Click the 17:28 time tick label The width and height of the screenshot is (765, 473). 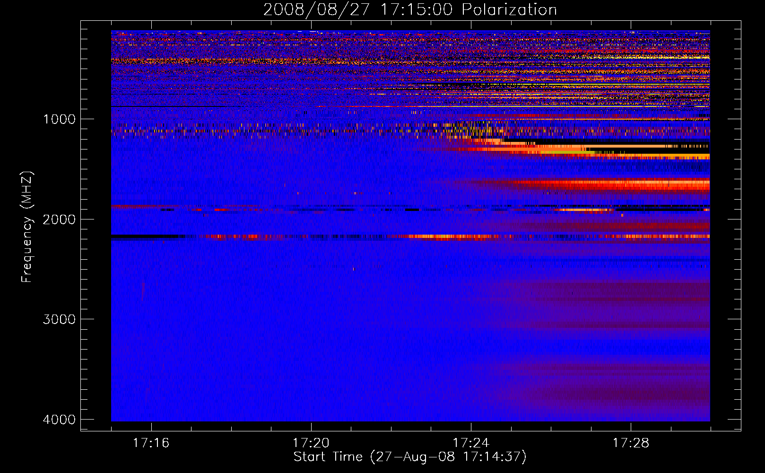pyautogui.click(x=631, y=443)
